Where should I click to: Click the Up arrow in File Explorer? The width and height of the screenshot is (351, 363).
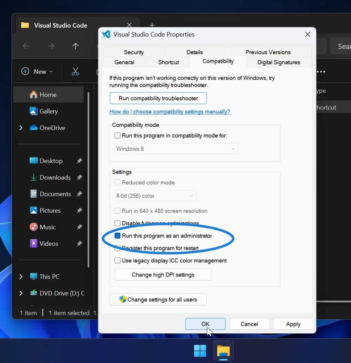pos(76,46)
